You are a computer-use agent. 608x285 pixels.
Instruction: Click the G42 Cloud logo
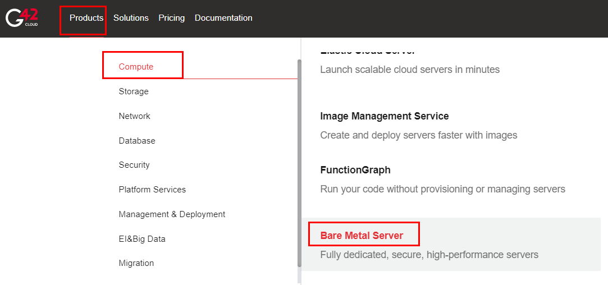click(22, 17)
